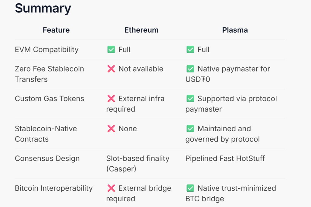
Task: Click the checkmark before Native paymaster for USD₮0
Action: coord(190,69)
